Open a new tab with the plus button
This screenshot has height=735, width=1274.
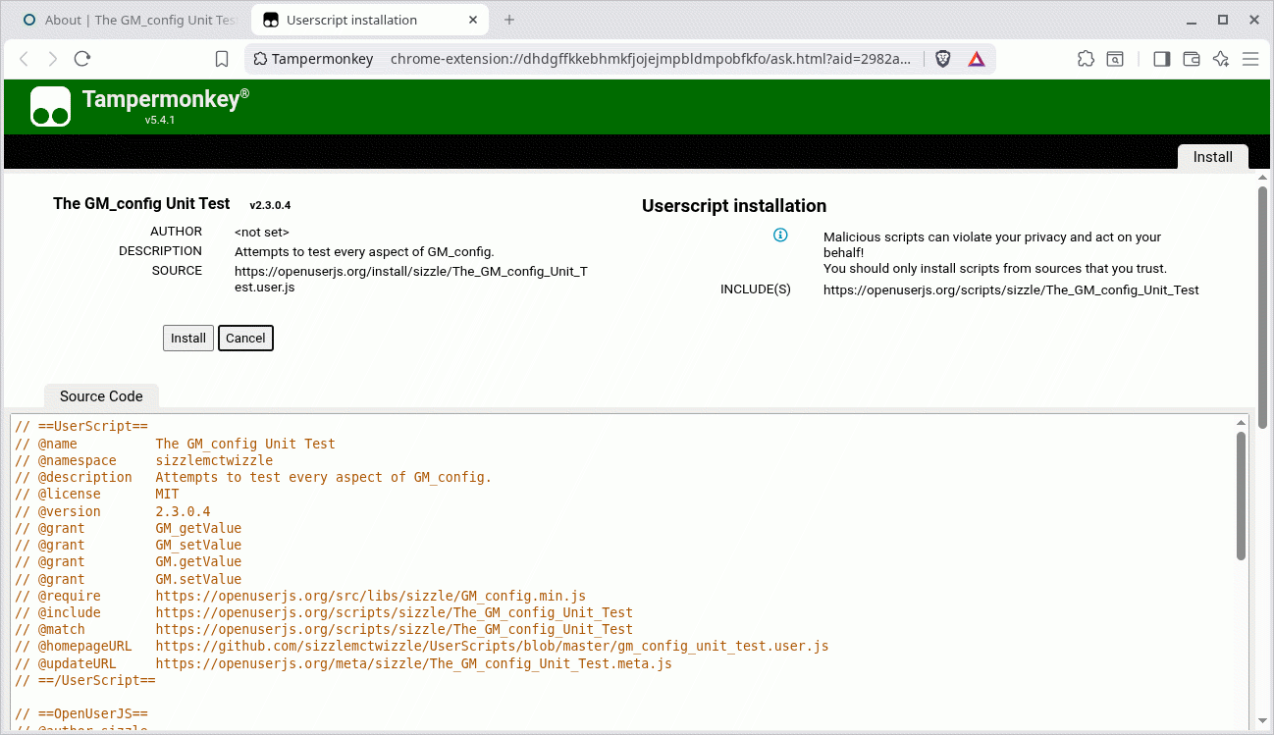click(x=508, y=19)
